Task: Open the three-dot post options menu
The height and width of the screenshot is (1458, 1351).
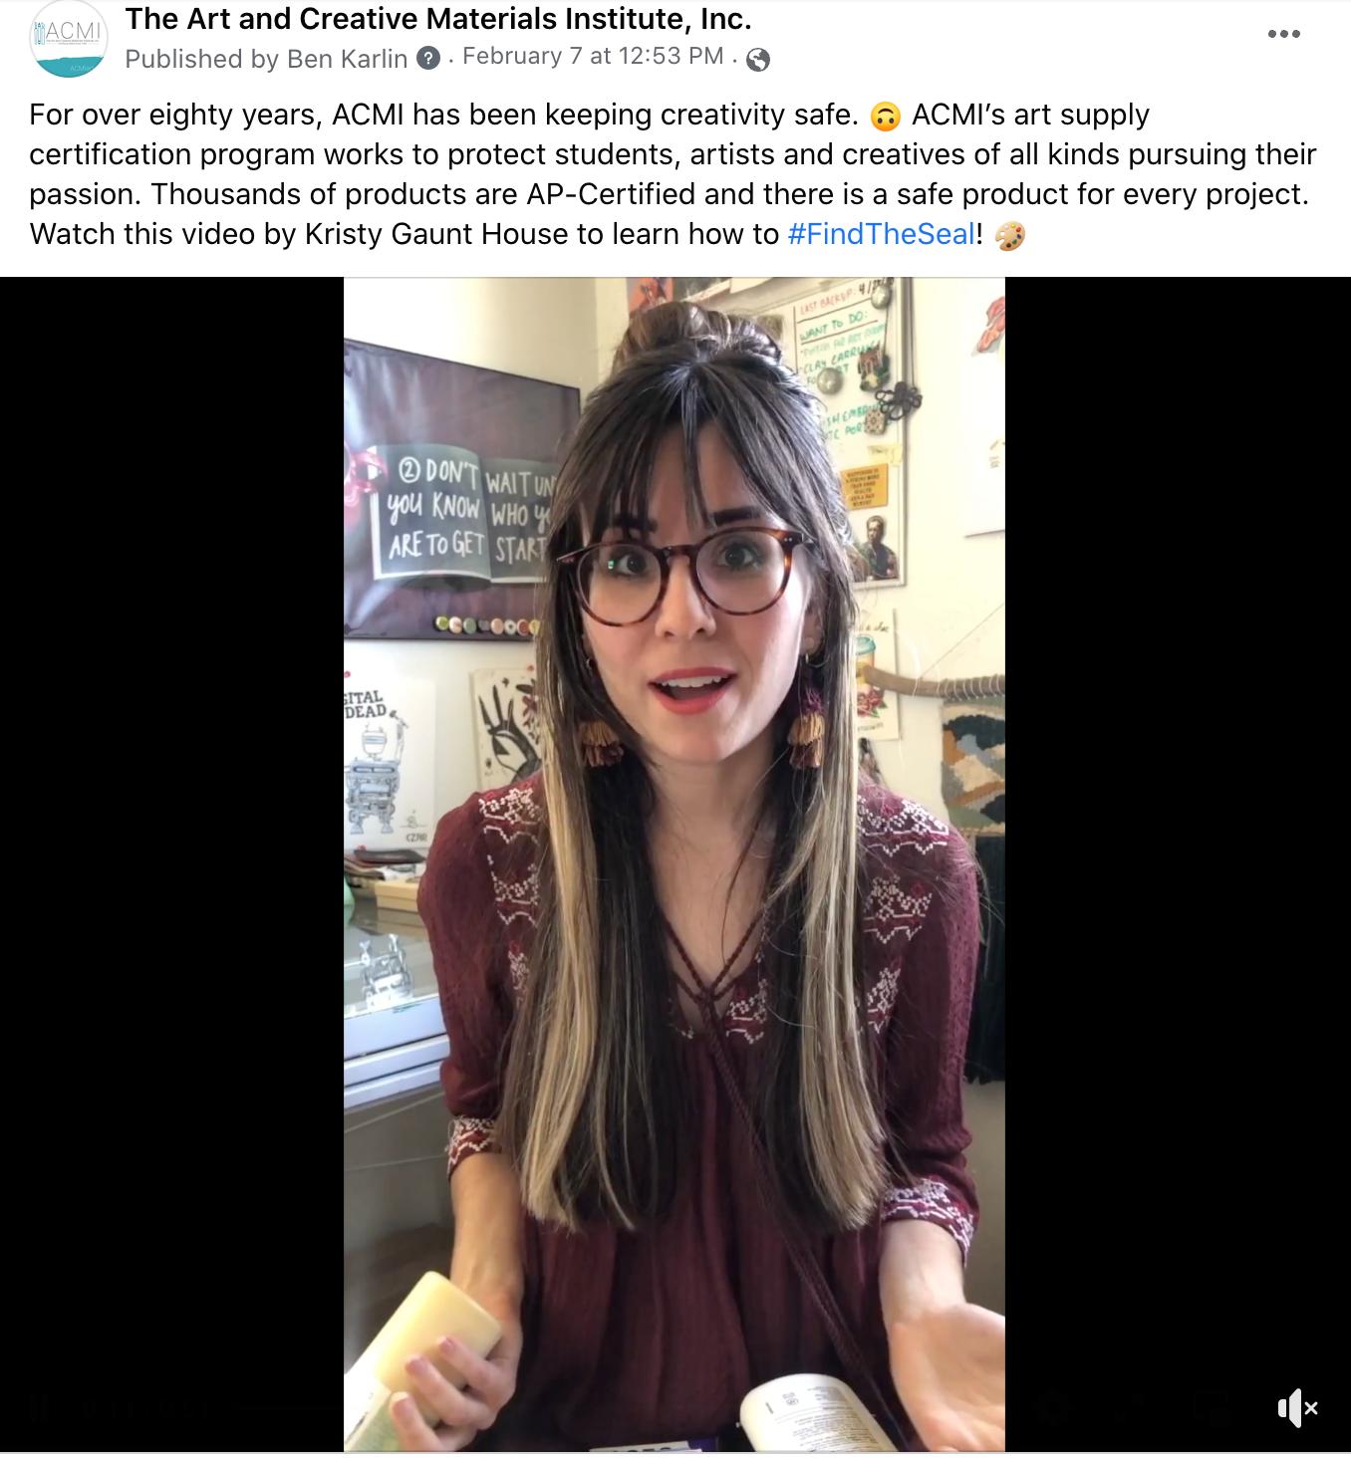Action: pyautogui.click(x=1283, y=34)
